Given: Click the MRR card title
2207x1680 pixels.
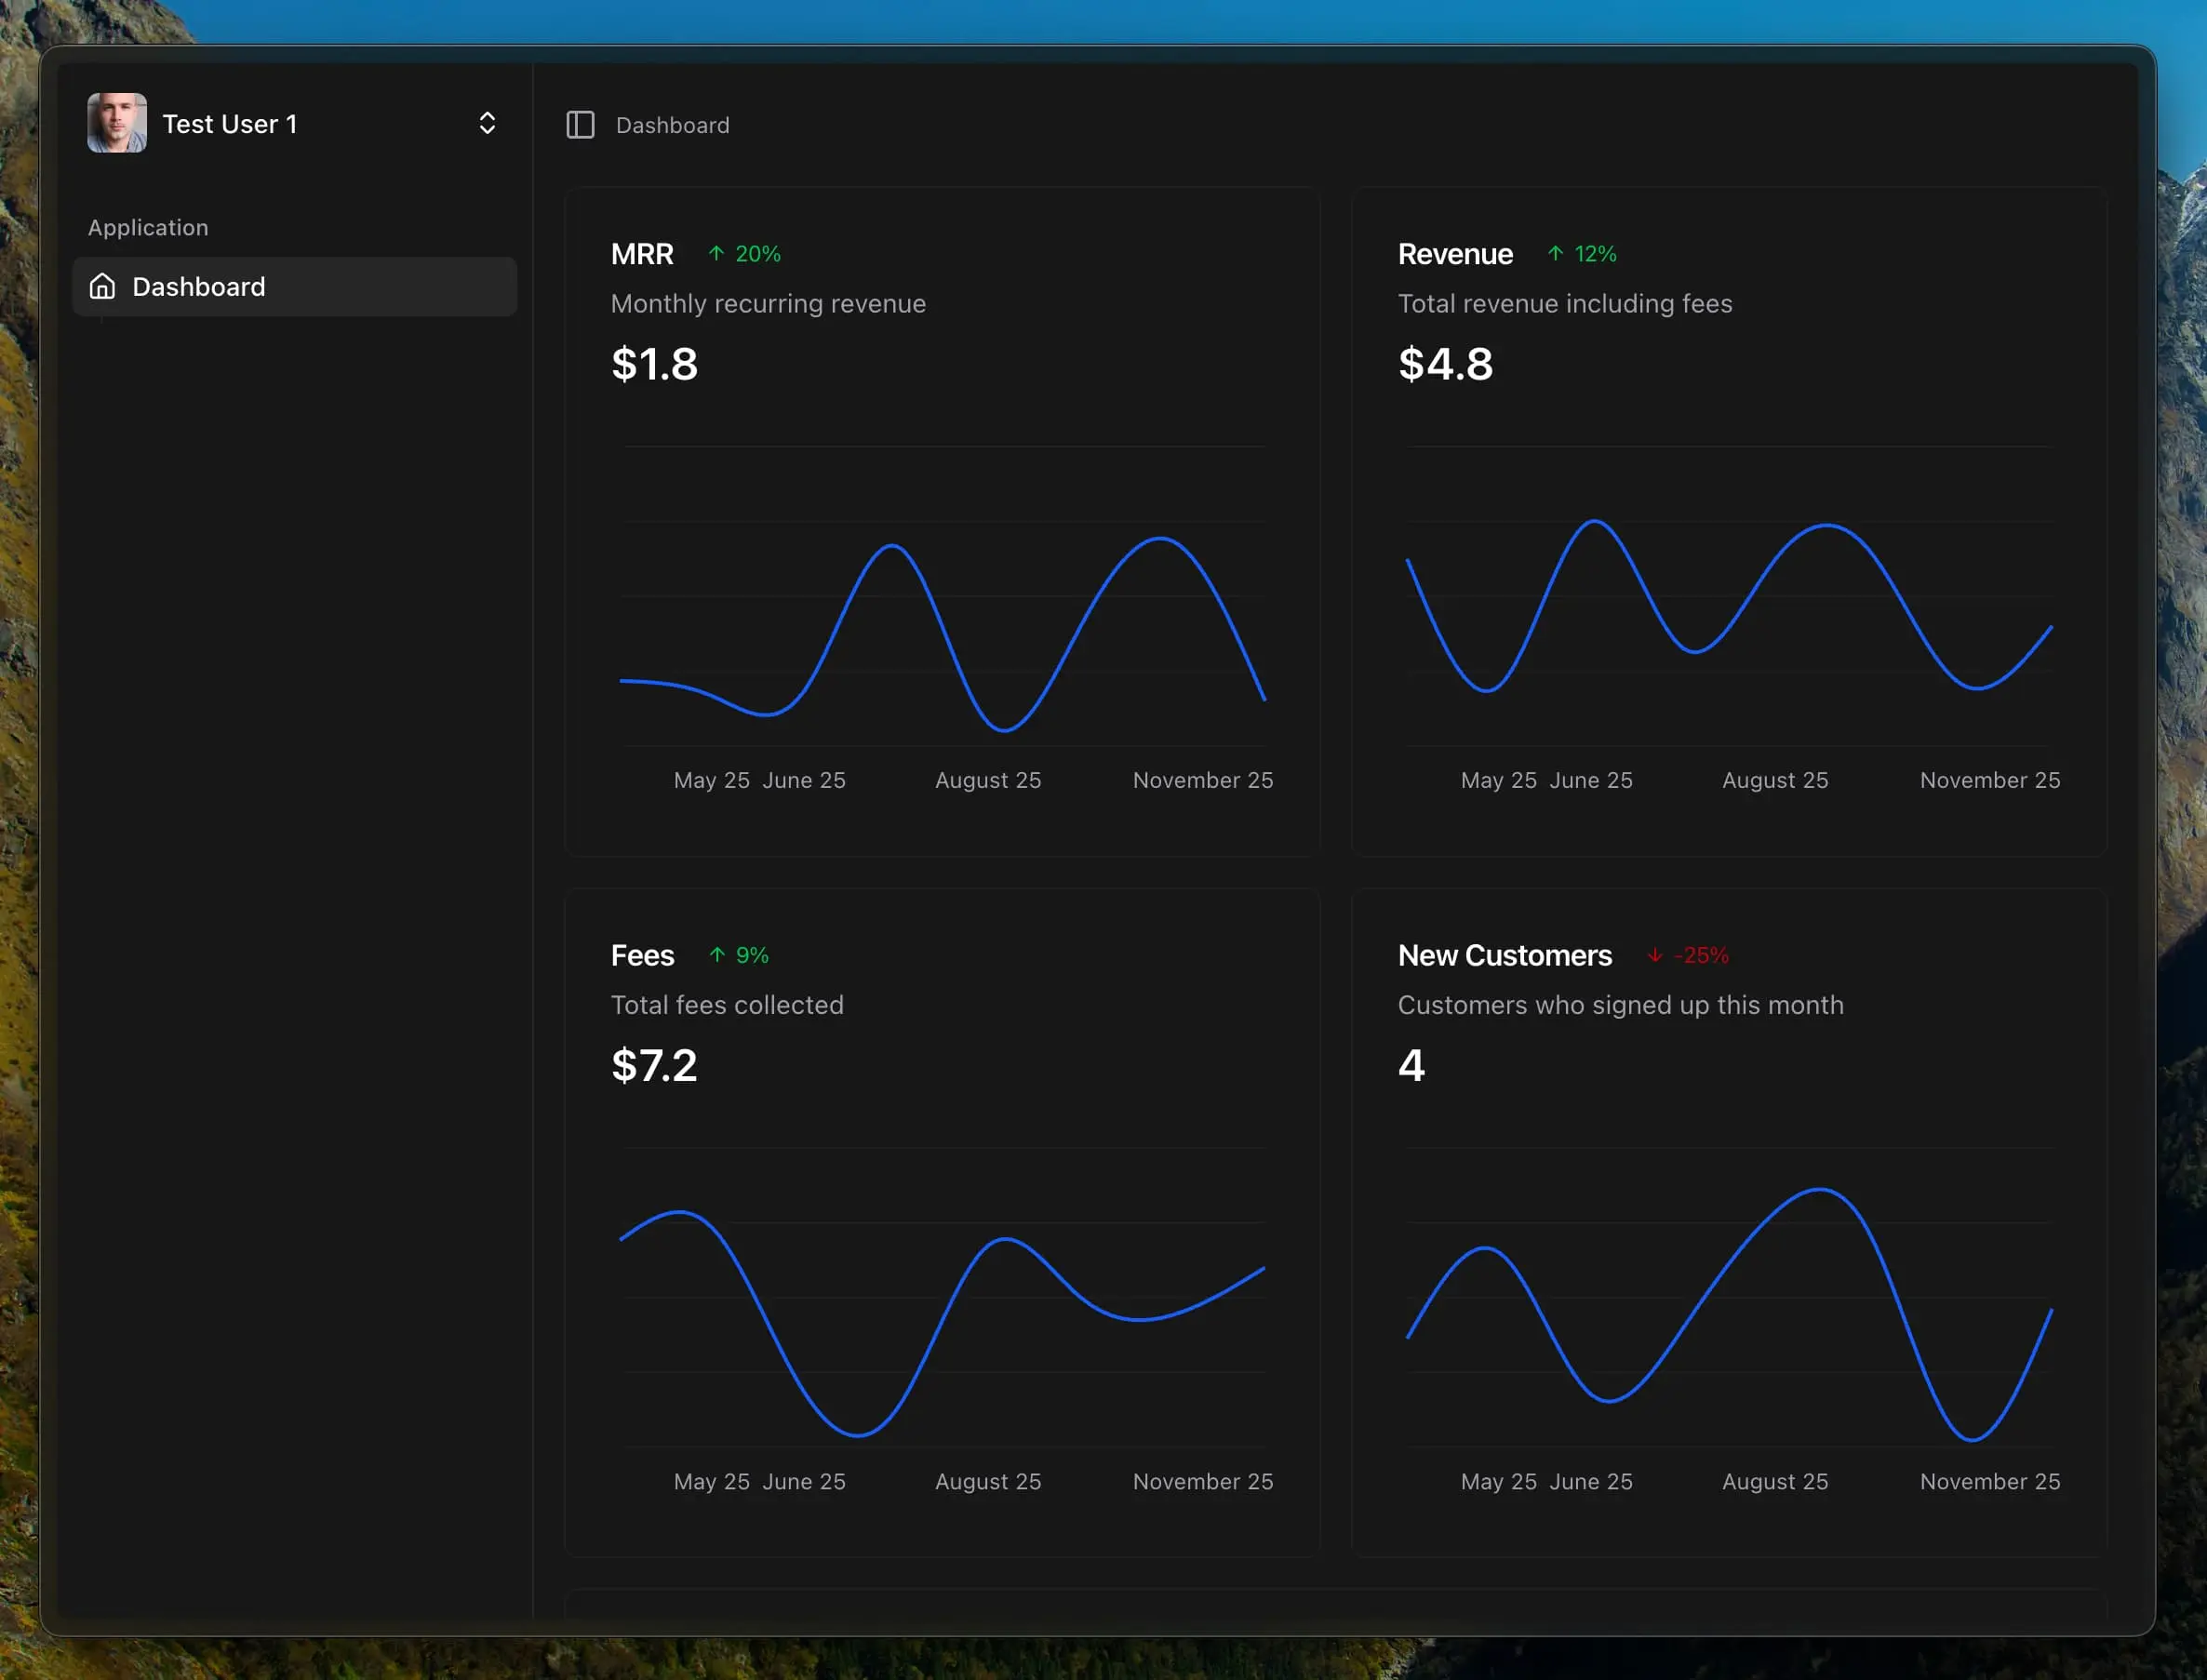Looking at the screenshot, I should click(642, 254).
